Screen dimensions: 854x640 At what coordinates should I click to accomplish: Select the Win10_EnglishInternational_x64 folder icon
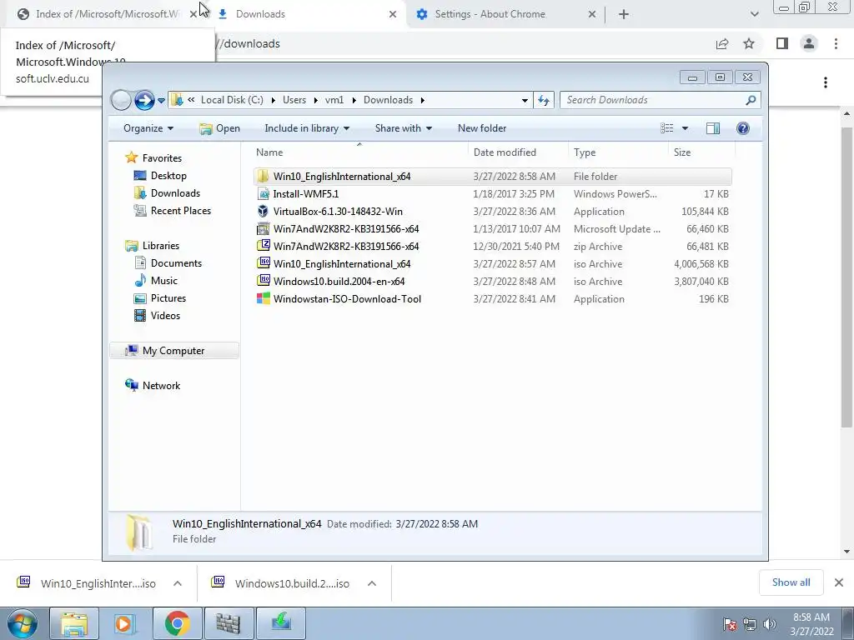coord(263,177)
